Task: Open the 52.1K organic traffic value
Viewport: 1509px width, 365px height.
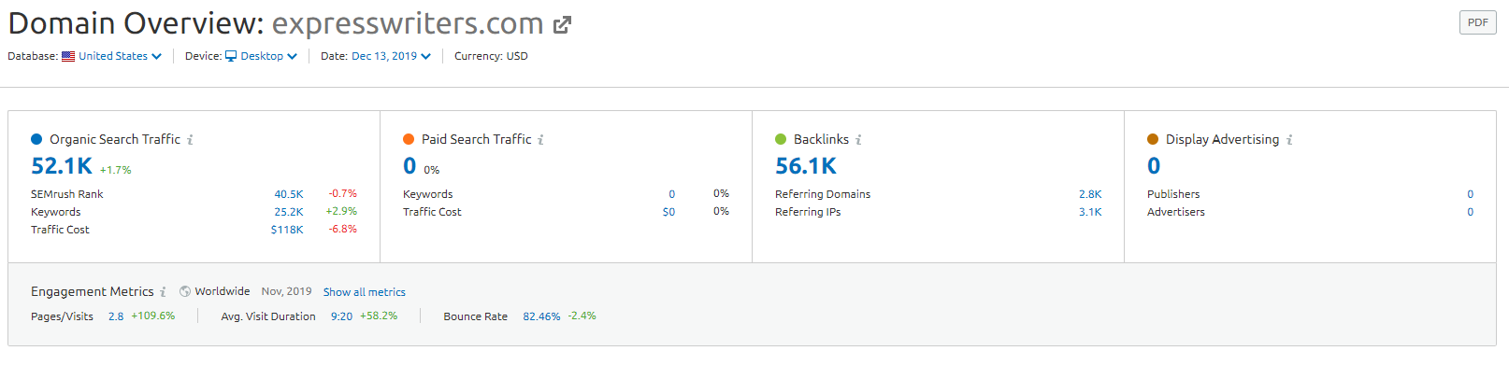Action: 62,166
